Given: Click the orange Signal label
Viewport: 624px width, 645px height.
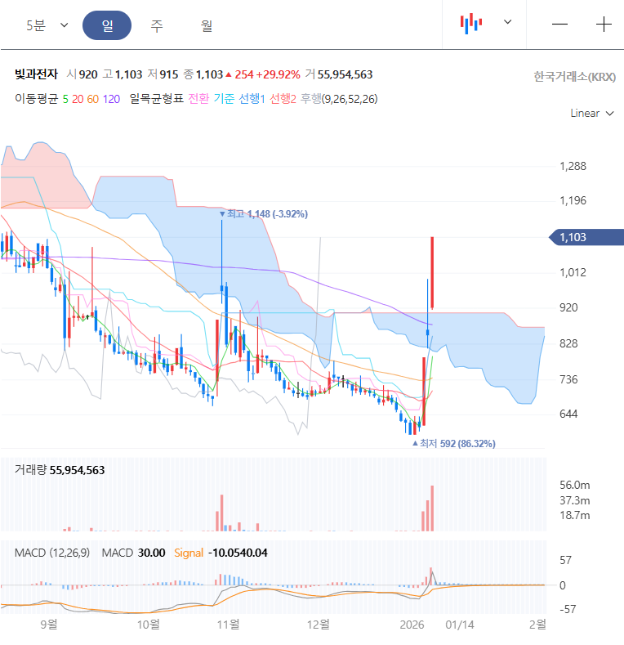Looking at the screenshot, I should [x=189, y=553].
